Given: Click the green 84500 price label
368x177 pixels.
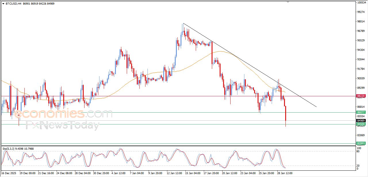Looking at the screenshot, I should pos(361,124).
